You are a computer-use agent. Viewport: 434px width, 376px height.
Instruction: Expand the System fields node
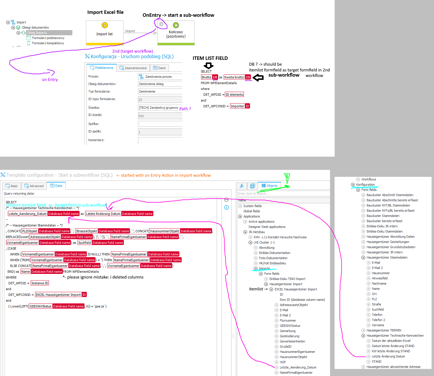coord(240,206)
